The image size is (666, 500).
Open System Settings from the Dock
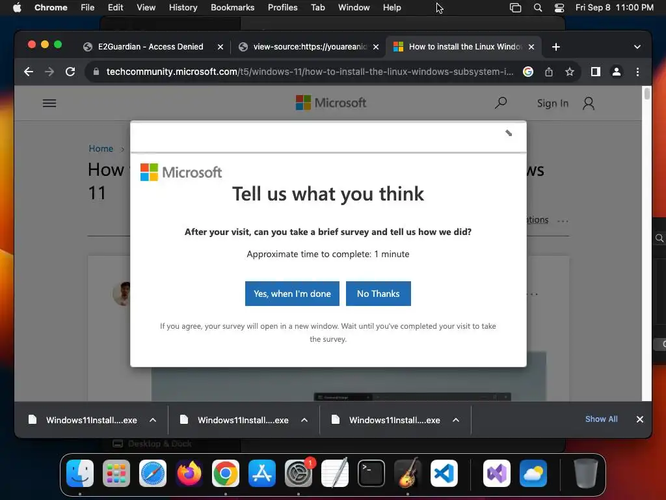[298, 473]
